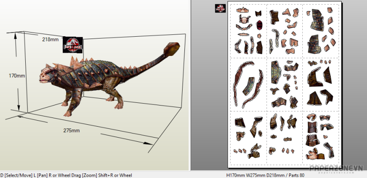367x178 pixels.
Task: Click the 275mm width dimension label
Action: tap(72, 130)
